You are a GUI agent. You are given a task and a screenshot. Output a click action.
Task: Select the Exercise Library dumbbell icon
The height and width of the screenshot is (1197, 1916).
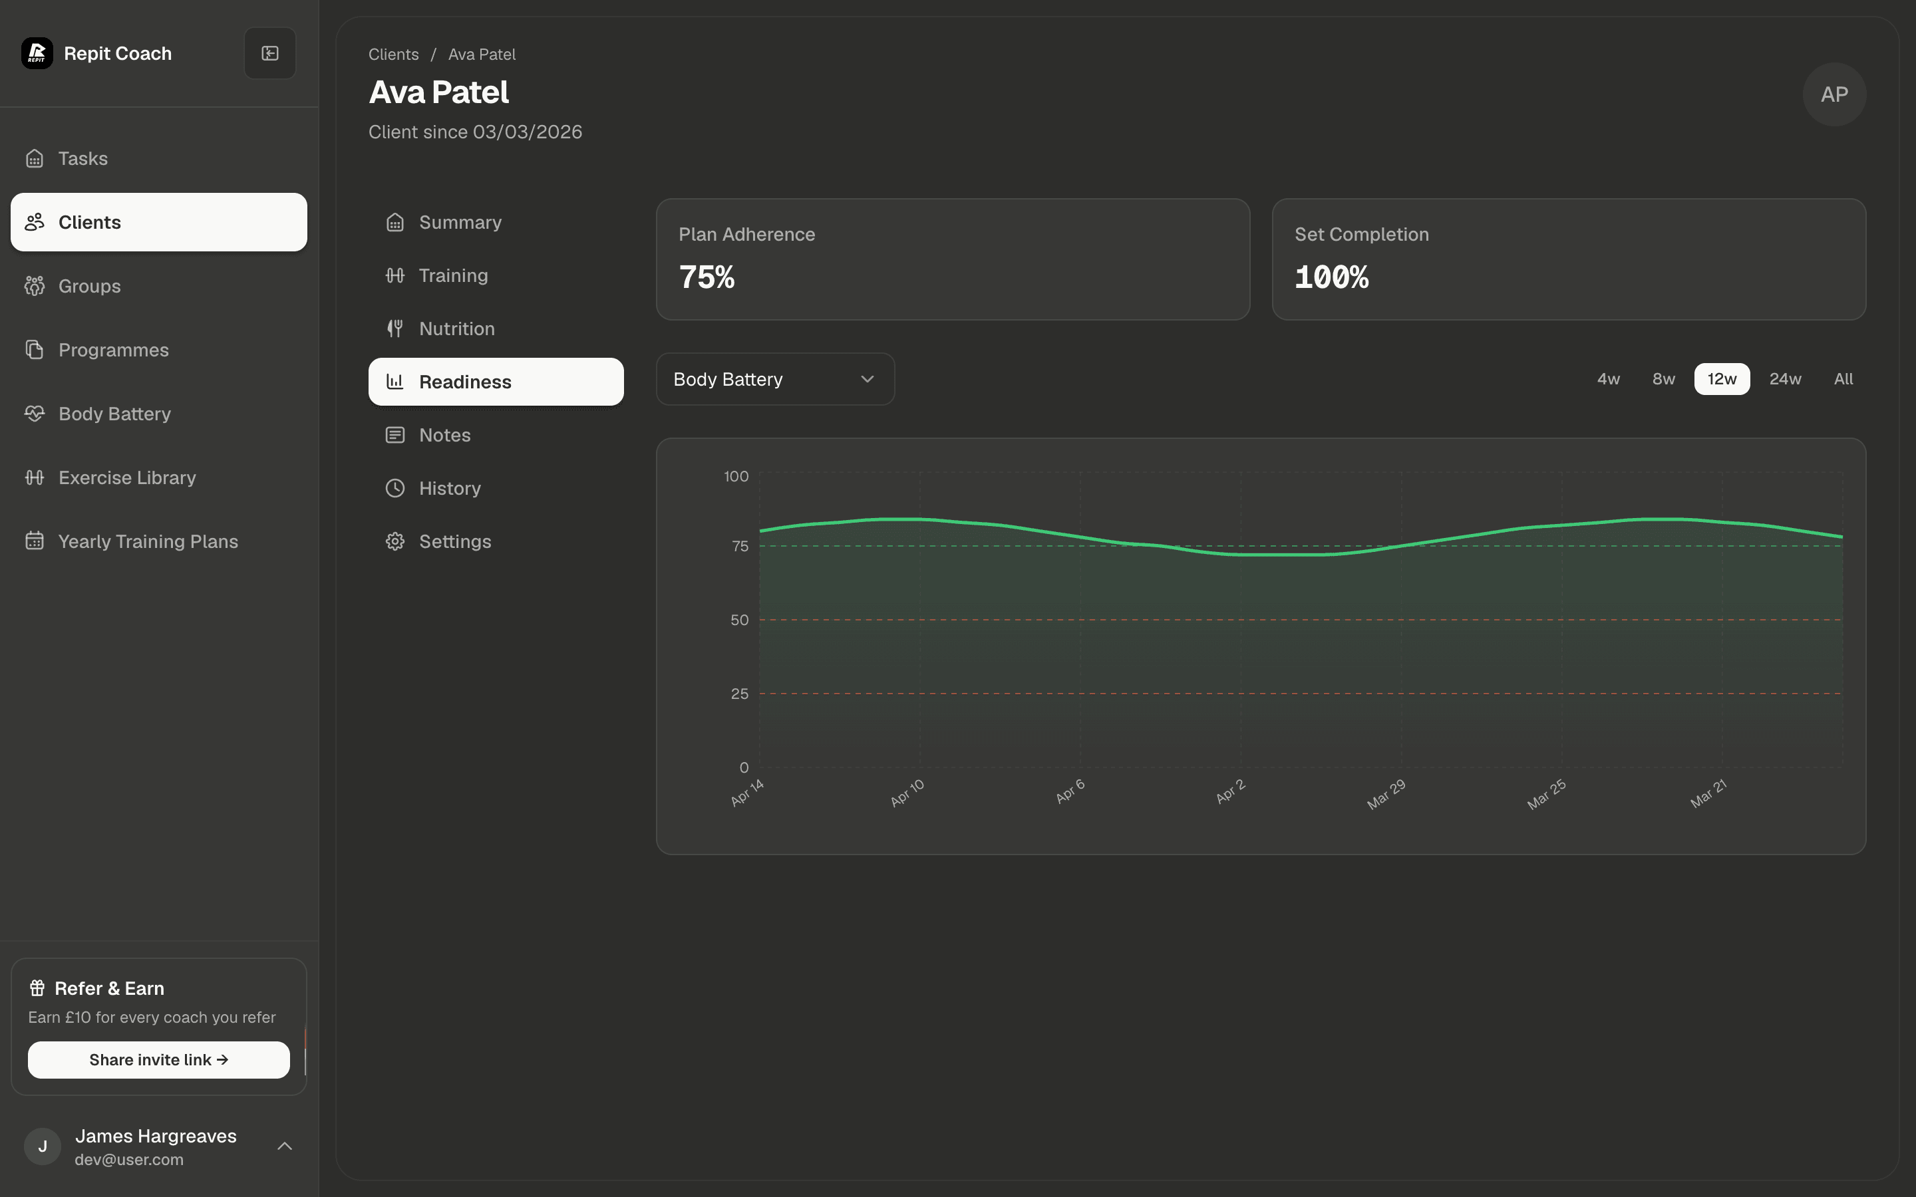pyautogui.click(x=34, y=477)
